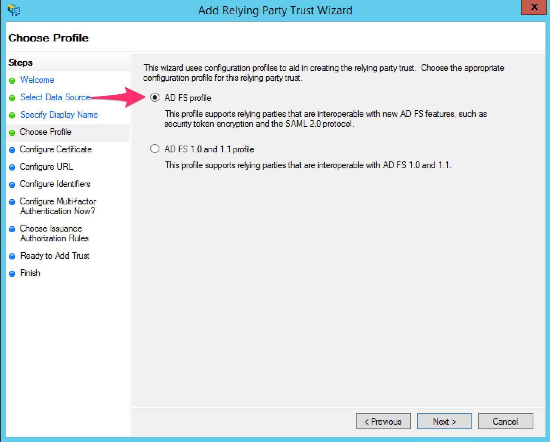The height and width of the screenshot is (442, 550).
Task: Click the AD FS profile description text
Action: (326, 119)
